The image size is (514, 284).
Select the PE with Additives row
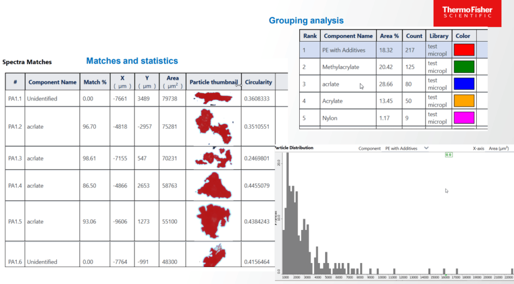coord(343,50)
